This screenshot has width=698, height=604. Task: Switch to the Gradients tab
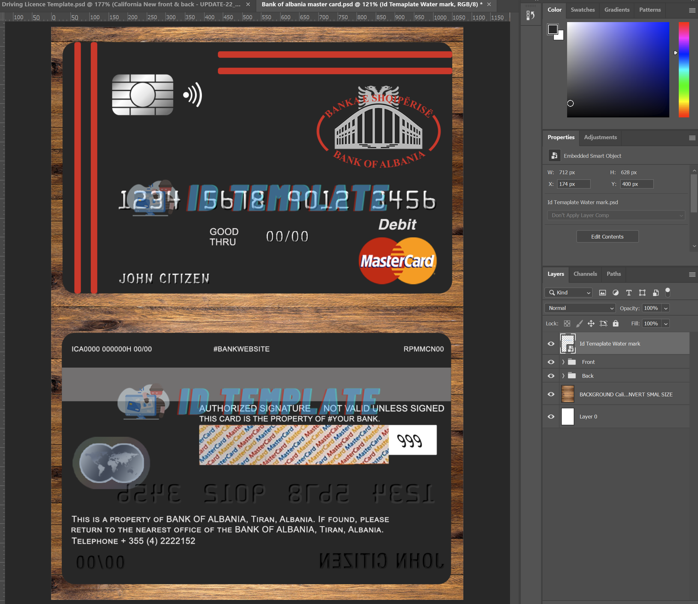pos(617,10)
